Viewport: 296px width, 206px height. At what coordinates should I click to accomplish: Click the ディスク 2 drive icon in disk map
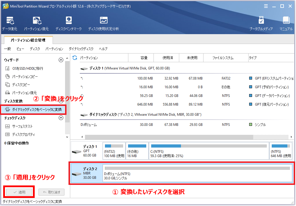(77, 174)
